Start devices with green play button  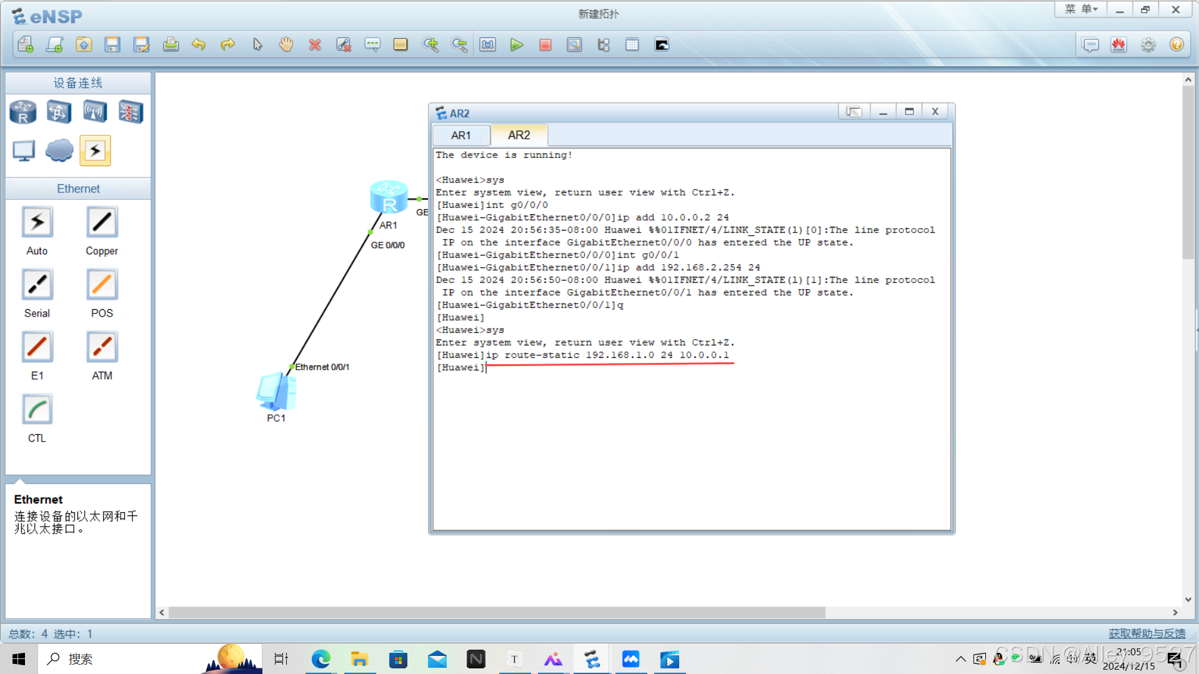point(517,44)
